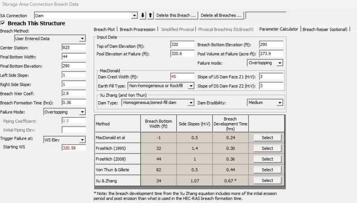Viewport: 357px width, 203px height.
Task: Click the Starting WS input field
Action: click(73, 148)
